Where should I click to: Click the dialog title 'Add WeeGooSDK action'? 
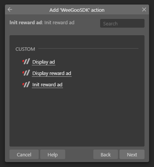[77, 10]
